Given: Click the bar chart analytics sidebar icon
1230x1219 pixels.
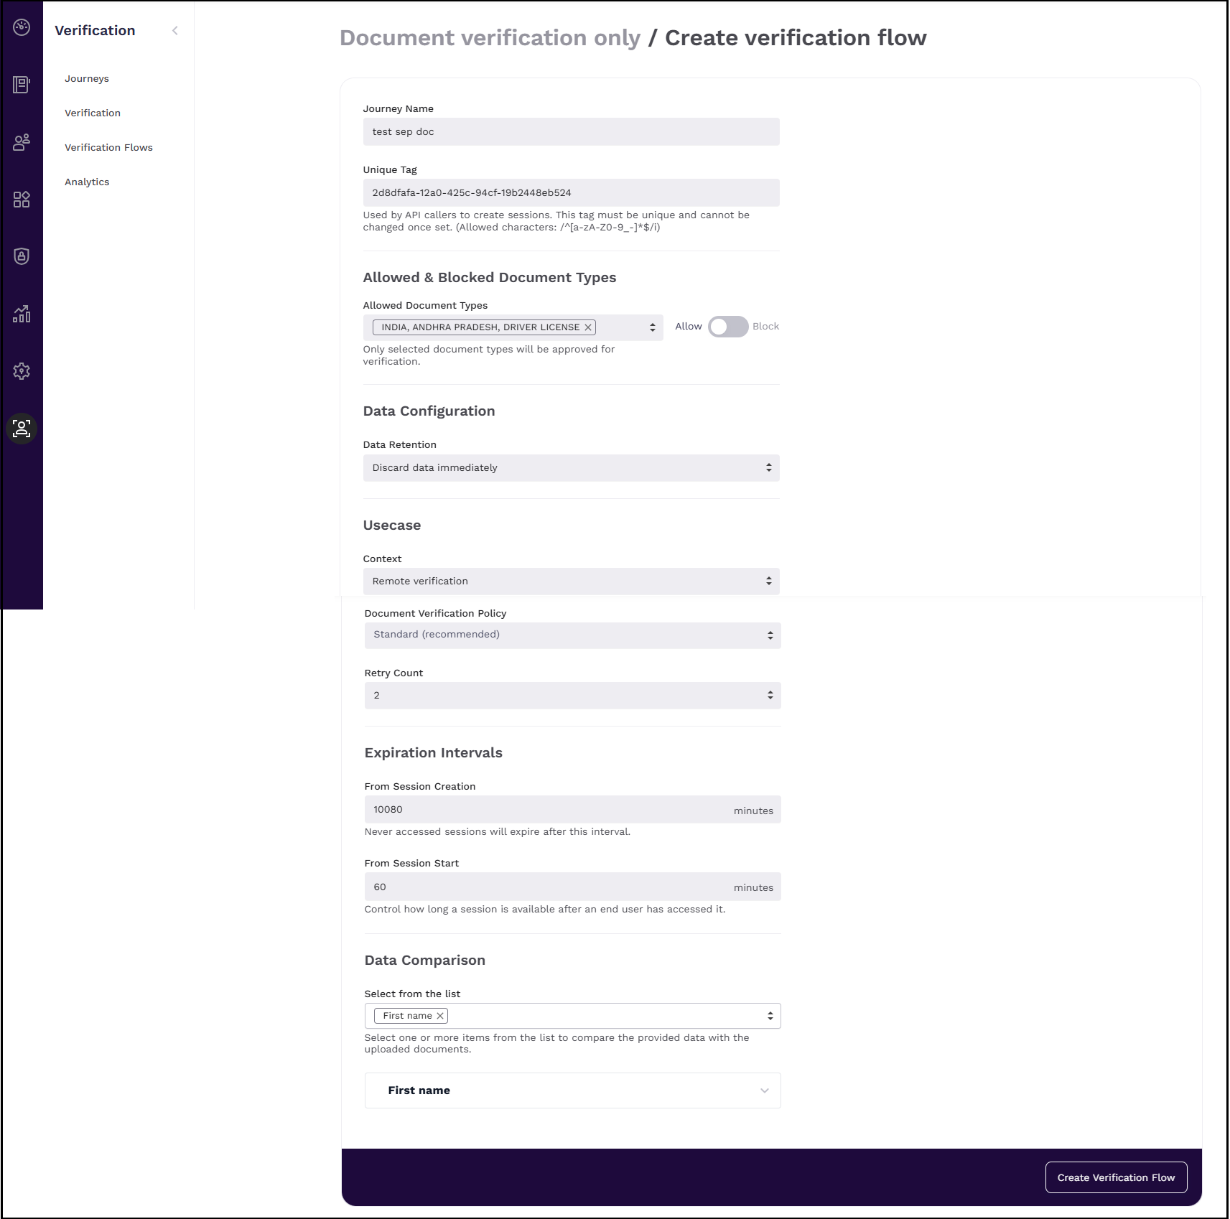Looking at the screenshot, I should pyautogui.click(x=22, y=314).
